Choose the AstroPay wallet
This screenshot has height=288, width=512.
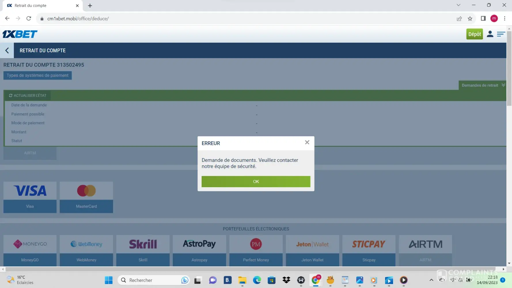199,251
